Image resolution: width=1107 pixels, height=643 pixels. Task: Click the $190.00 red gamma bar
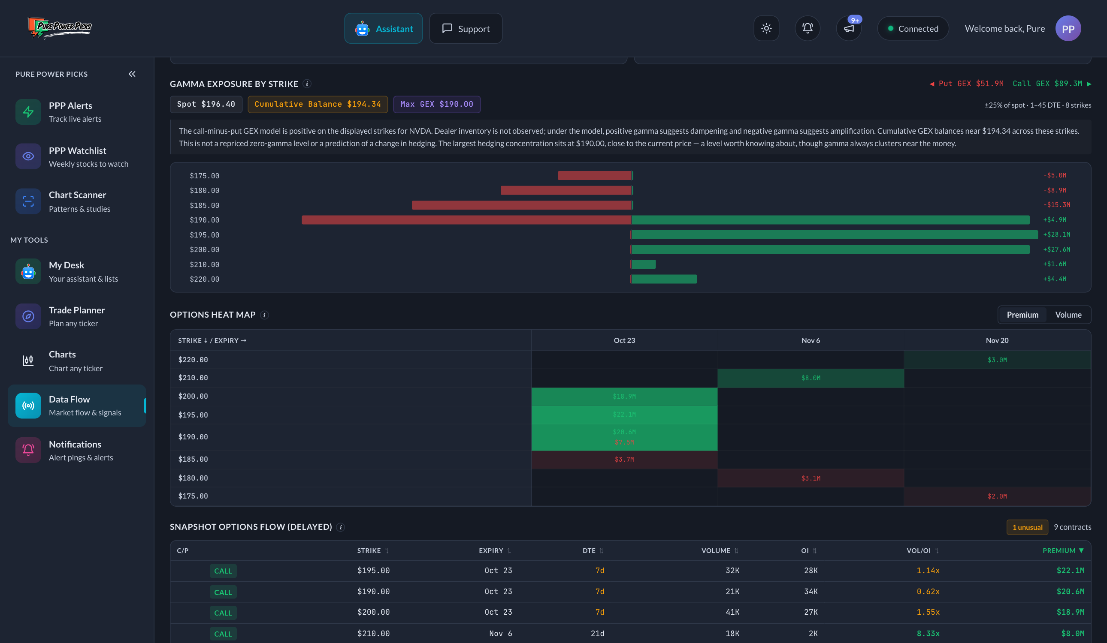click(x=466, y=220)
